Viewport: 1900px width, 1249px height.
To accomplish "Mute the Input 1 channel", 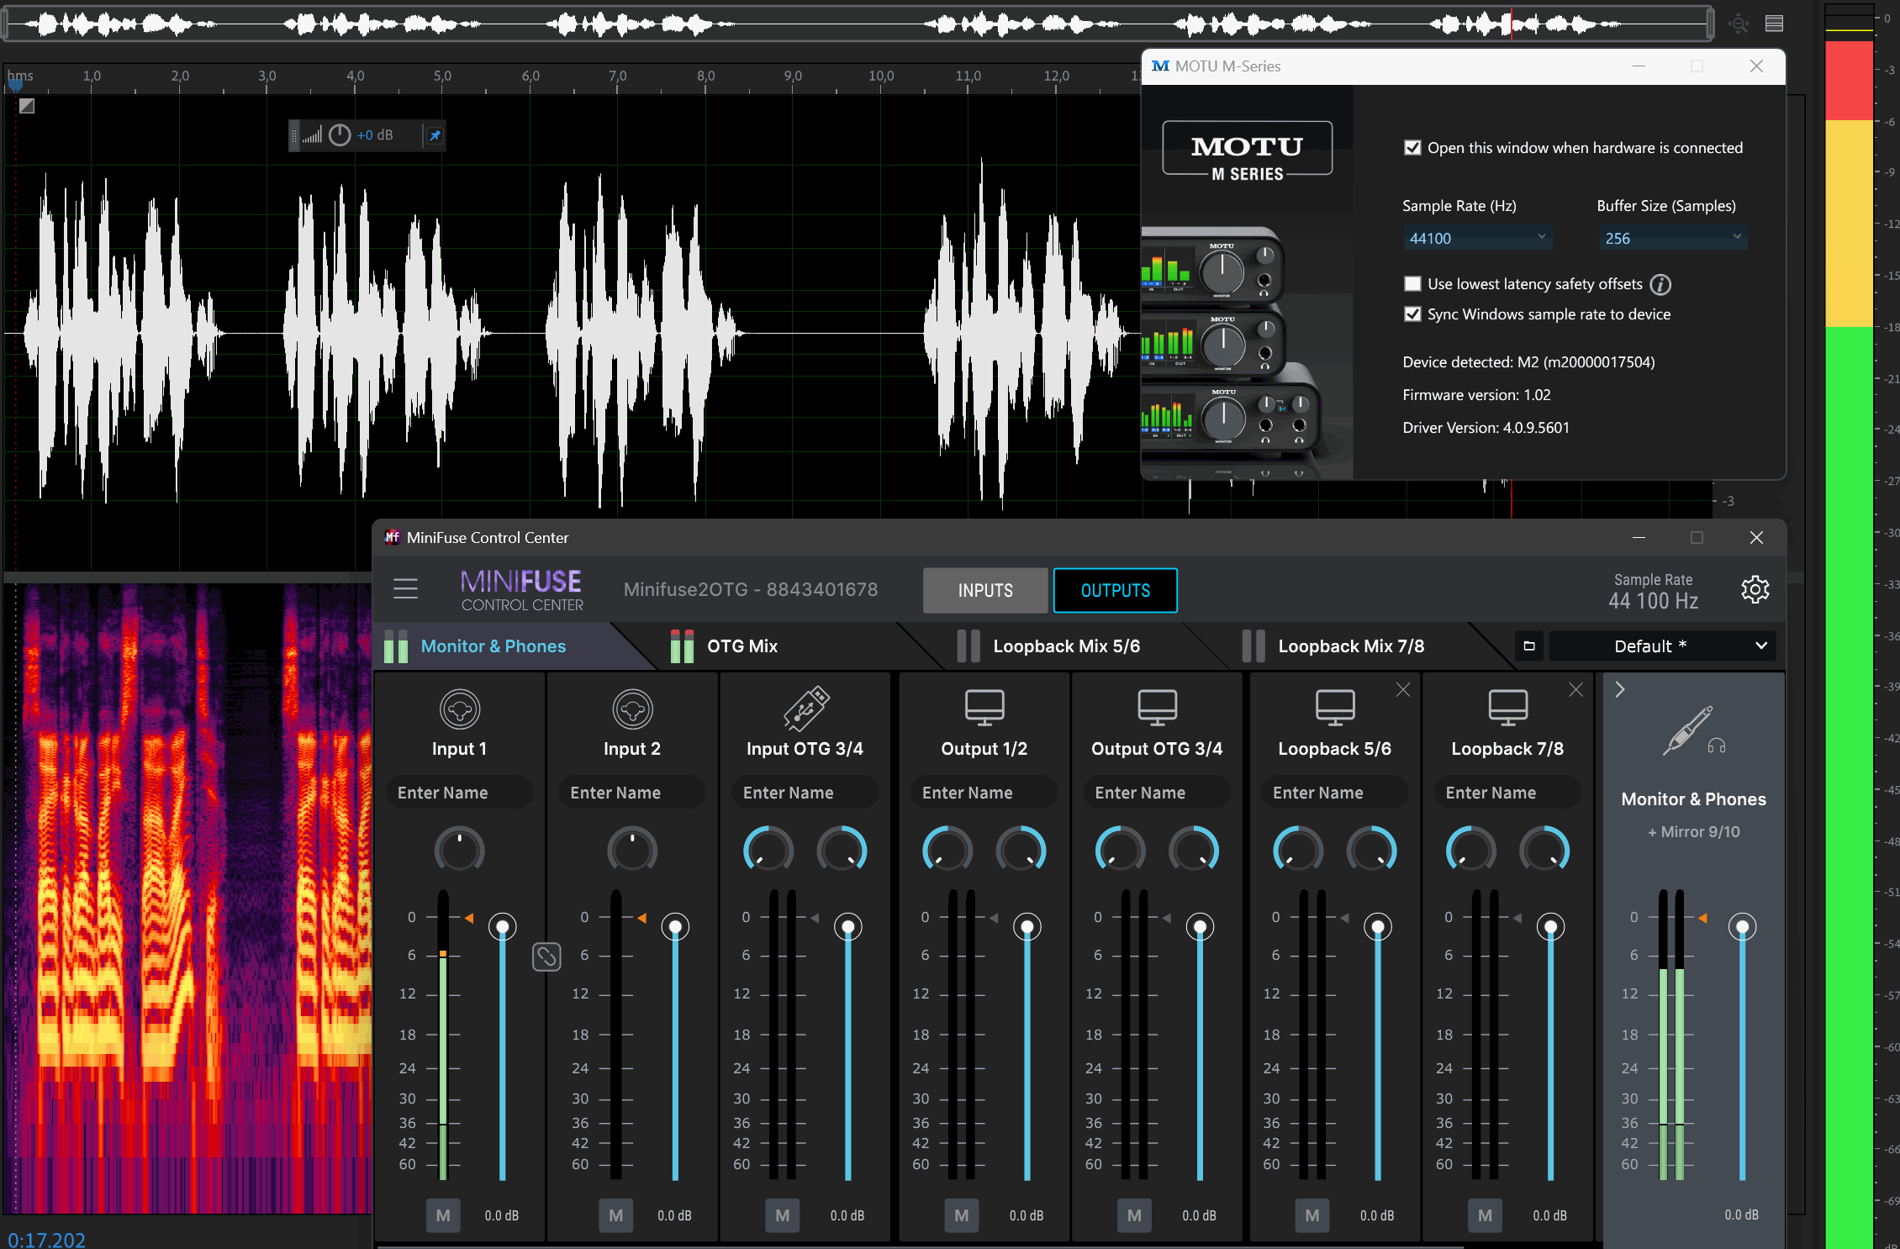I will tap(443, 1215).
